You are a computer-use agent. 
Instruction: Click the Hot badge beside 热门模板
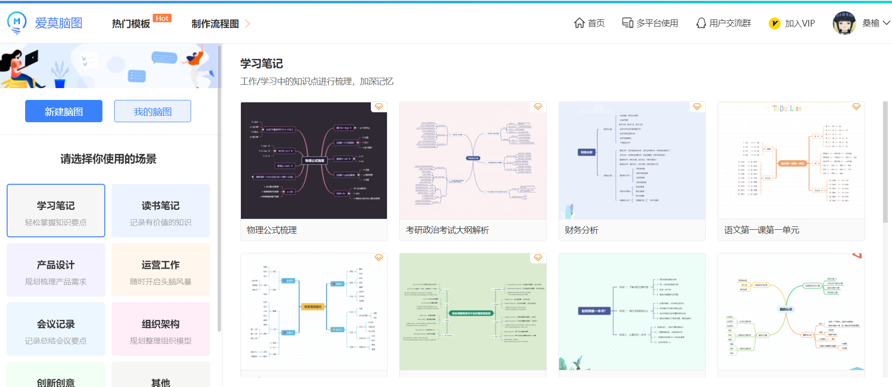(x=162, y=18)
